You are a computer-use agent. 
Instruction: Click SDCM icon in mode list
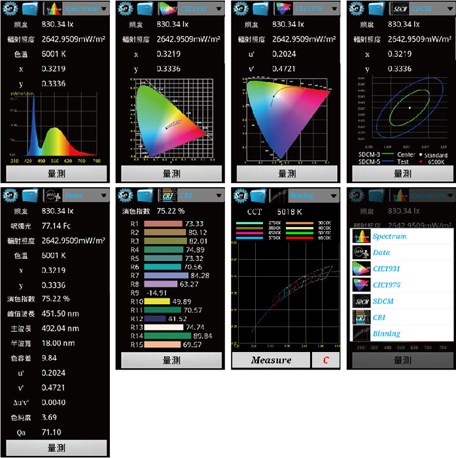click(x=361, y=301)
